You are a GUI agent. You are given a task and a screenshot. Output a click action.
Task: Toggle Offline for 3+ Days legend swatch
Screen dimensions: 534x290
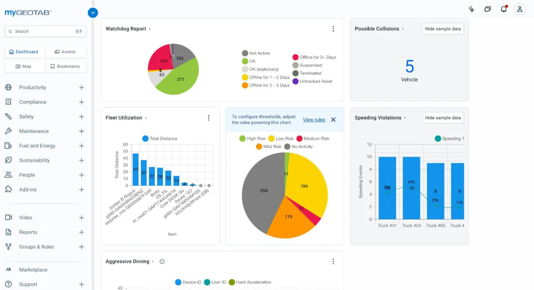coord(295,57)
